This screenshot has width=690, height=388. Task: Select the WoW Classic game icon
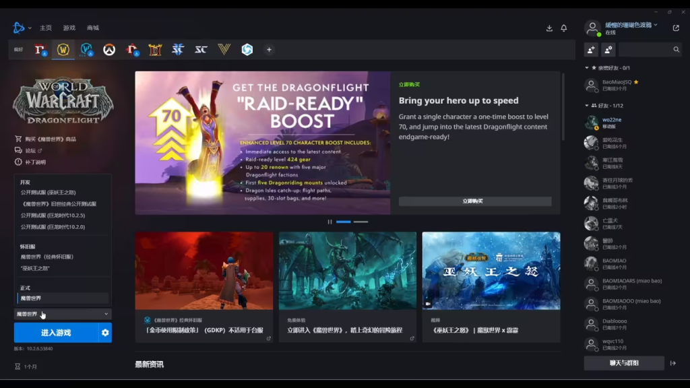(x=86, y=50)
